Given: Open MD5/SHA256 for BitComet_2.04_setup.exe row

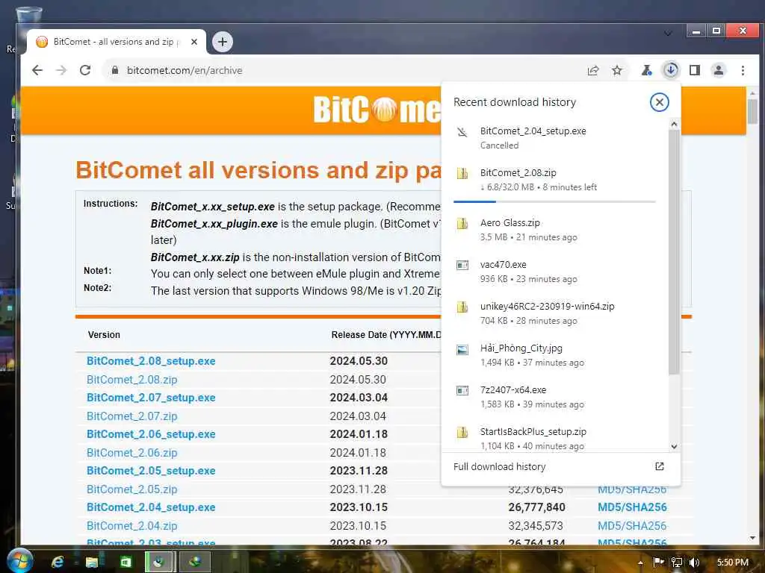Looking at the screenshot, I should [x=632, y=507].
